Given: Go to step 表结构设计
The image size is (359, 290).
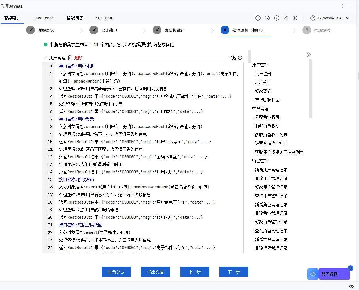Looking at the screenshot, I should pyautogui.click(x=169, y=30).
